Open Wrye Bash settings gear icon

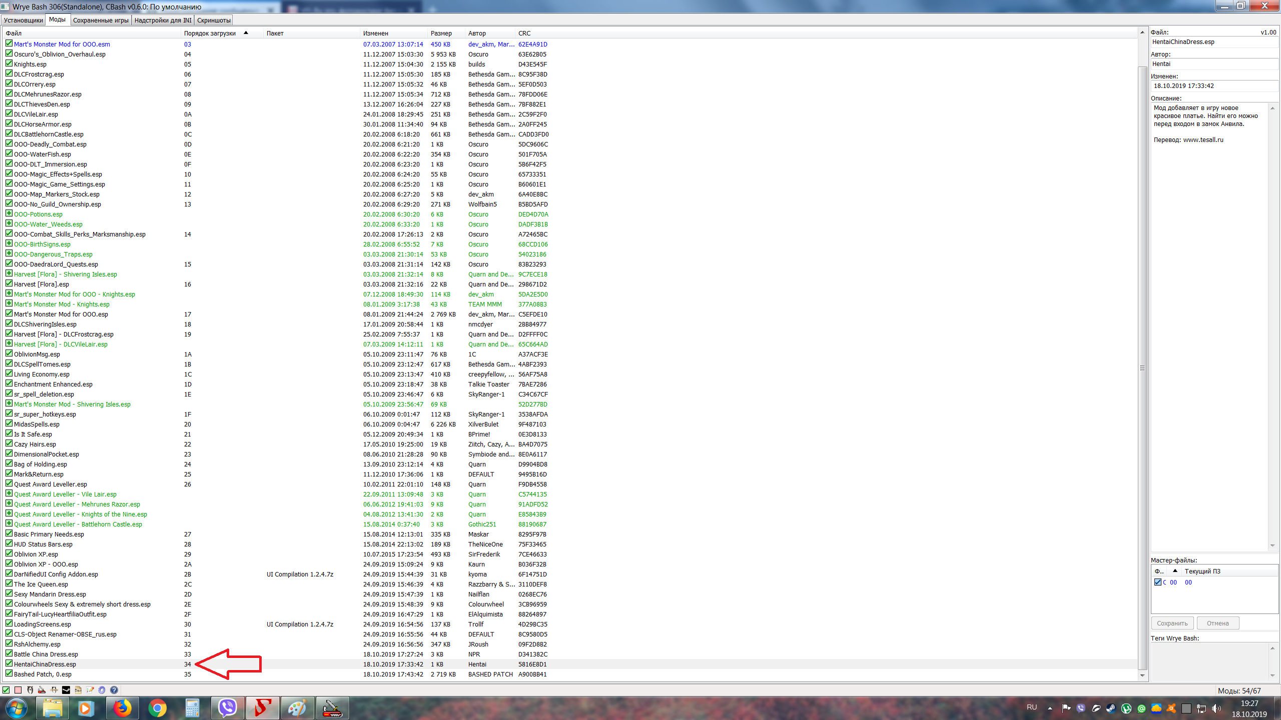pyautogui.click(x=102, y=690)
